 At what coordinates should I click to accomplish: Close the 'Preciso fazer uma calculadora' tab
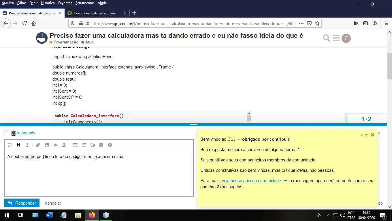pyautogui.click(x=59, y=13)
